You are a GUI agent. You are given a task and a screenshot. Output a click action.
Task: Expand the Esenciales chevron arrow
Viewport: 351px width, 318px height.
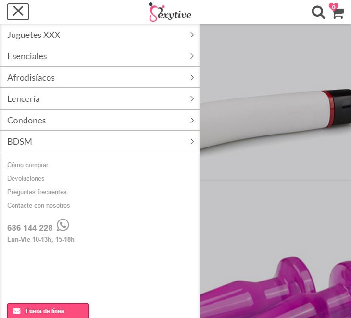click(x=192, y=56)
